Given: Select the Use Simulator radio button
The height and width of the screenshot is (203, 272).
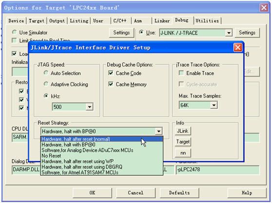Looking at the screenshot, I should click(14, 32).
